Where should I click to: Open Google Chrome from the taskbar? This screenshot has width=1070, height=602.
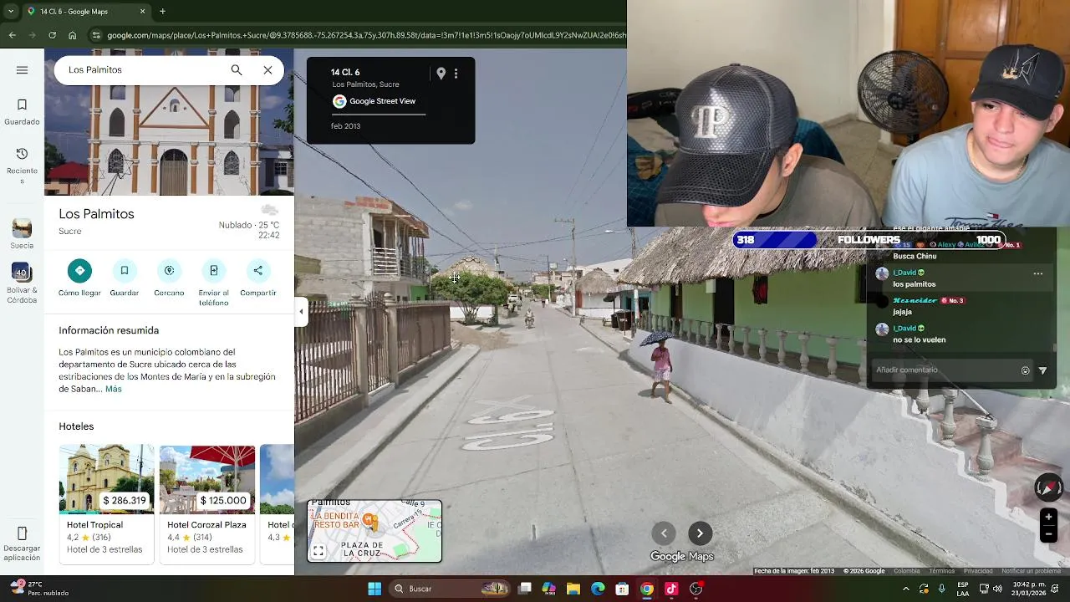coord(647,589)
